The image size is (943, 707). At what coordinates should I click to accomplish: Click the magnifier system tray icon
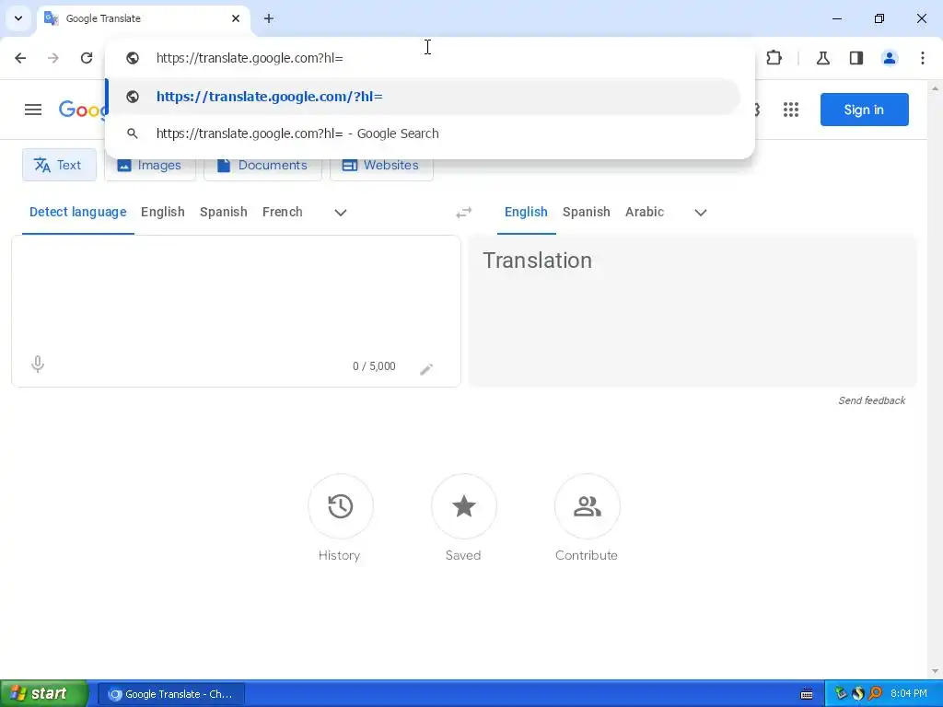(x=875, y=694)
